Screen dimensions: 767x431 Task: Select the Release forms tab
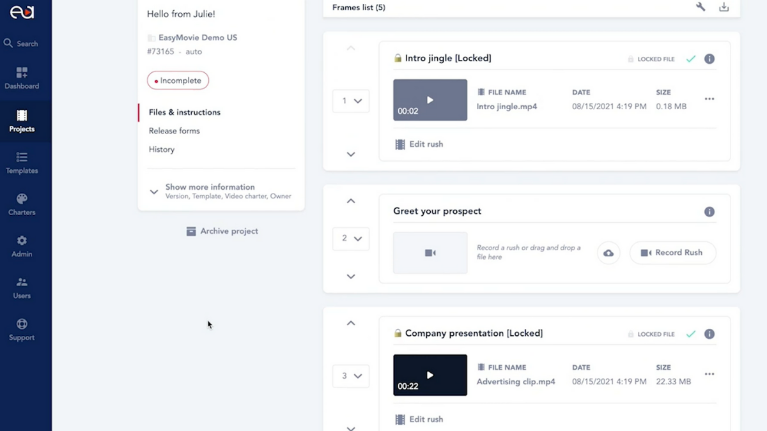(x=174, y=131)
